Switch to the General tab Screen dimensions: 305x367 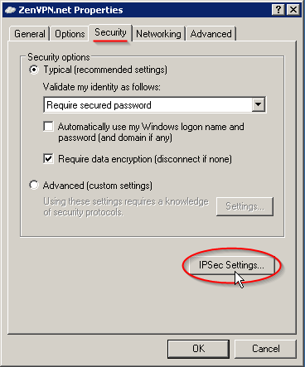[30, 34]
